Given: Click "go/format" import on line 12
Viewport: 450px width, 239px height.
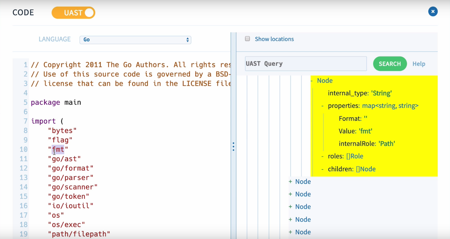Looking at the screenshot, I should coord(71,168).
